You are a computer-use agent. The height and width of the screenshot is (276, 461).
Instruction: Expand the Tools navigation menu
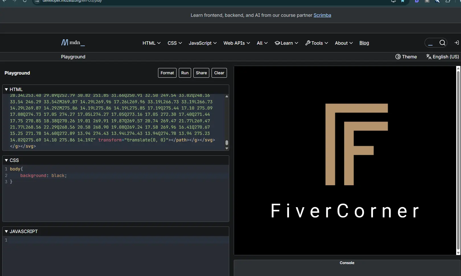click(x=317, y=43)
